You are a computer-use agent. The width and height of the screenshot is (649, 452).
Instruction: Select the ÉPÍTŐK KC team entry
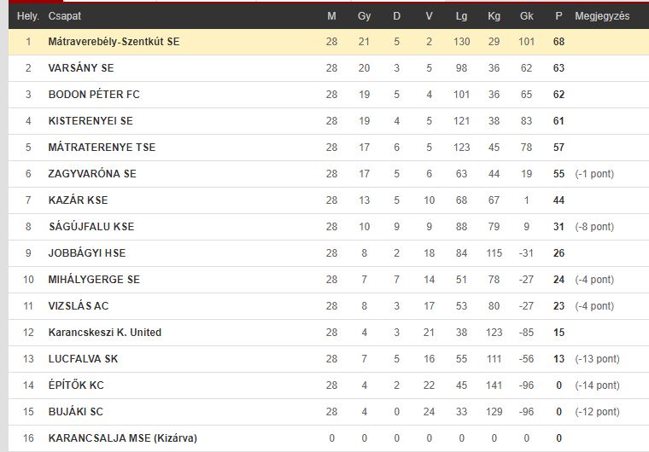coord(76,385)
